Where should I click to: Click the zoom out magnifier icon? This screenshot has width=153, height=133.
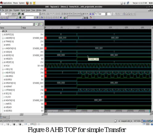(129, 14)
